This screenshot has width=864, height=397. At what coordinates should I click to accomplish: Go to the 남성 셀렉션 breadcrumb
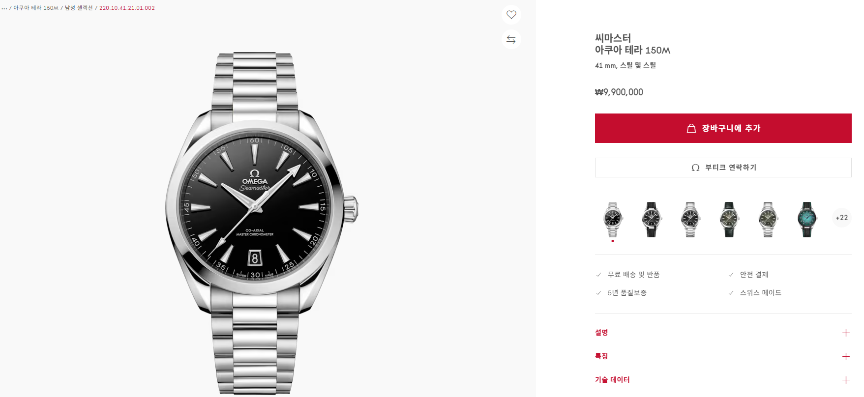tap(79, 8)
